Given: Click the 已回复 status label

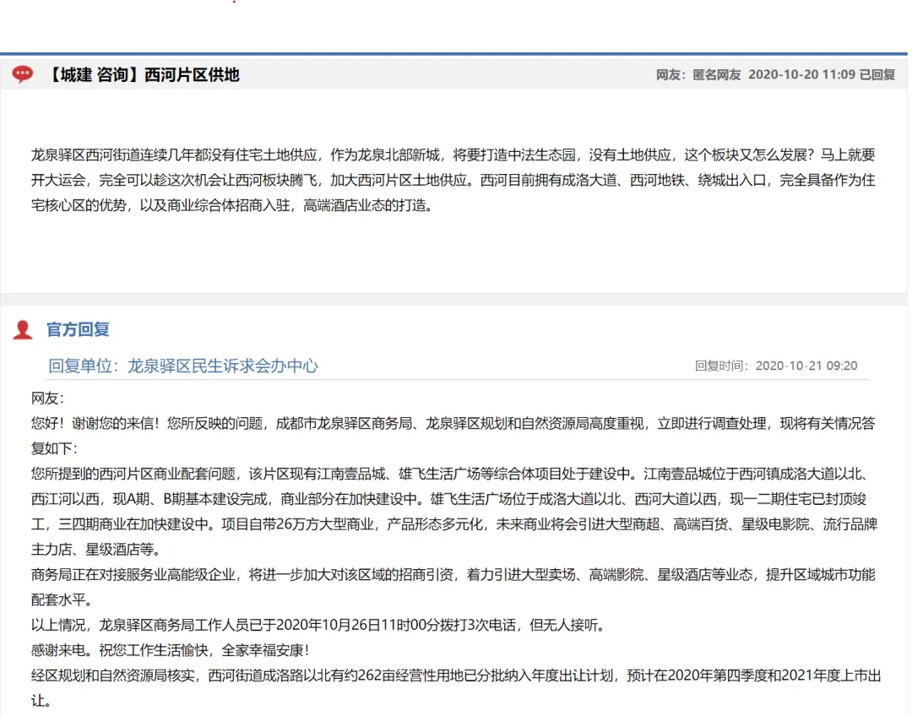Looking at the screenshot, I should [x=877, y=74].
